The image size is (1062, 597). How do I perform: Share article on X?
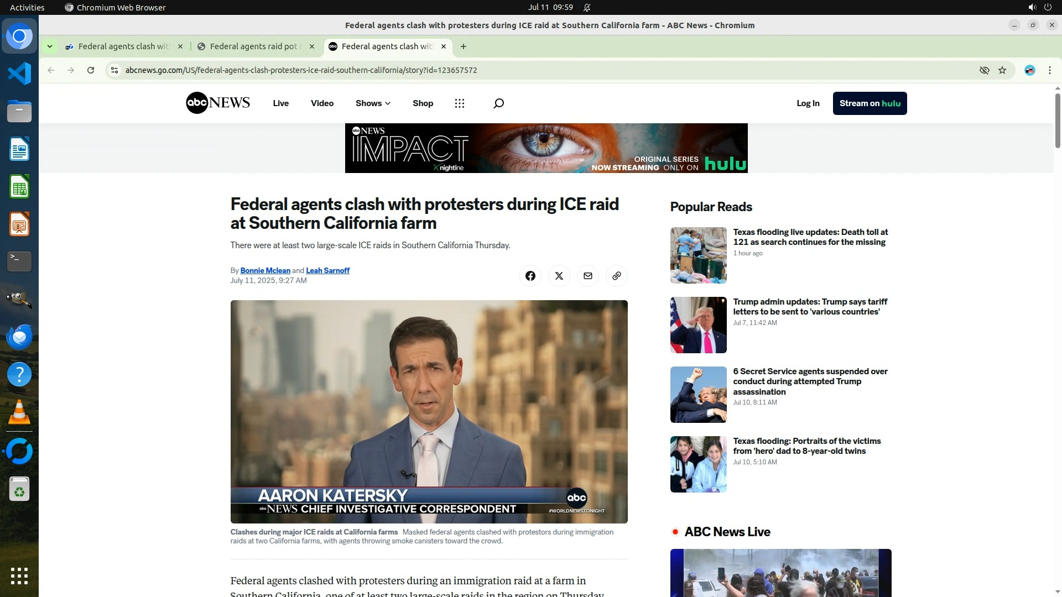tap(559, 276)
